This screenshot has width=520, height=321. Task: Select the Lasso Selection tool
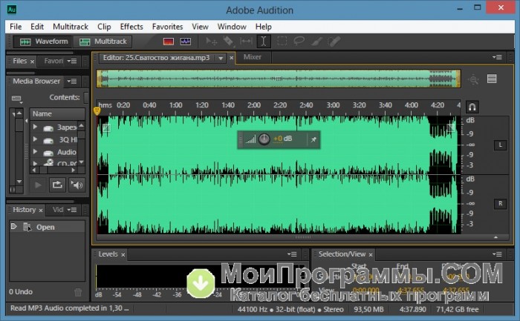pyautogui.click(x=299, y=42)
